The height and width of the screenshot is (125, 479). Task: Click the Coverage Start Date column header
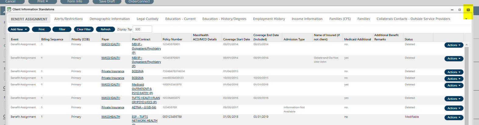[x=236, y=39]
